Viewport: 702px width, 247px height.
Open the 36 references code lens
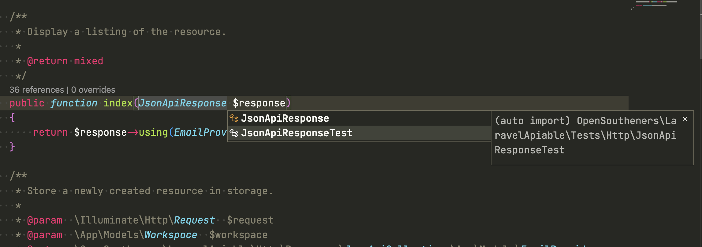37,90
